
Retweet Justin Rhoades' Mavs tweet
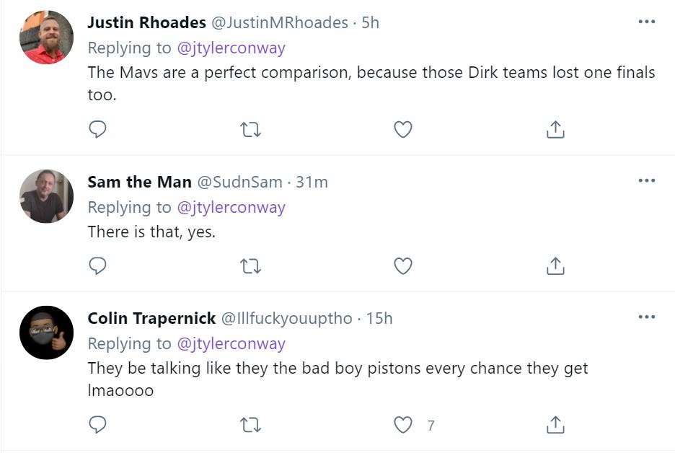coord(250,129)
